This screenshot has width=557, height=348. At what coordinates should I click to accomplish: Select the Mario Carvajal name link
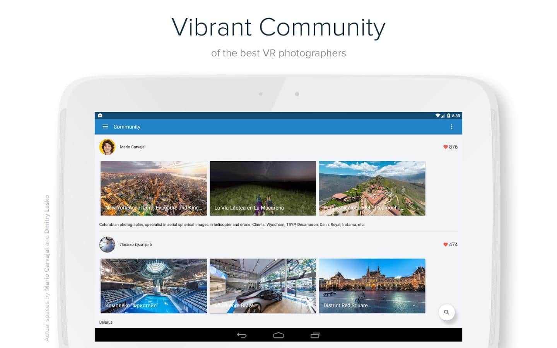[x=133, y=147]
